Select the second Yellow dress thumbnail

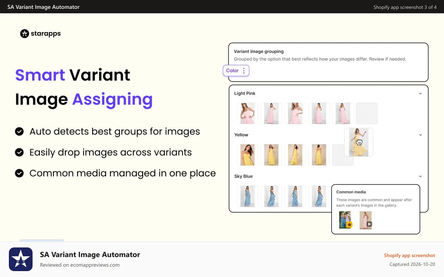click(x=271, y=155)
